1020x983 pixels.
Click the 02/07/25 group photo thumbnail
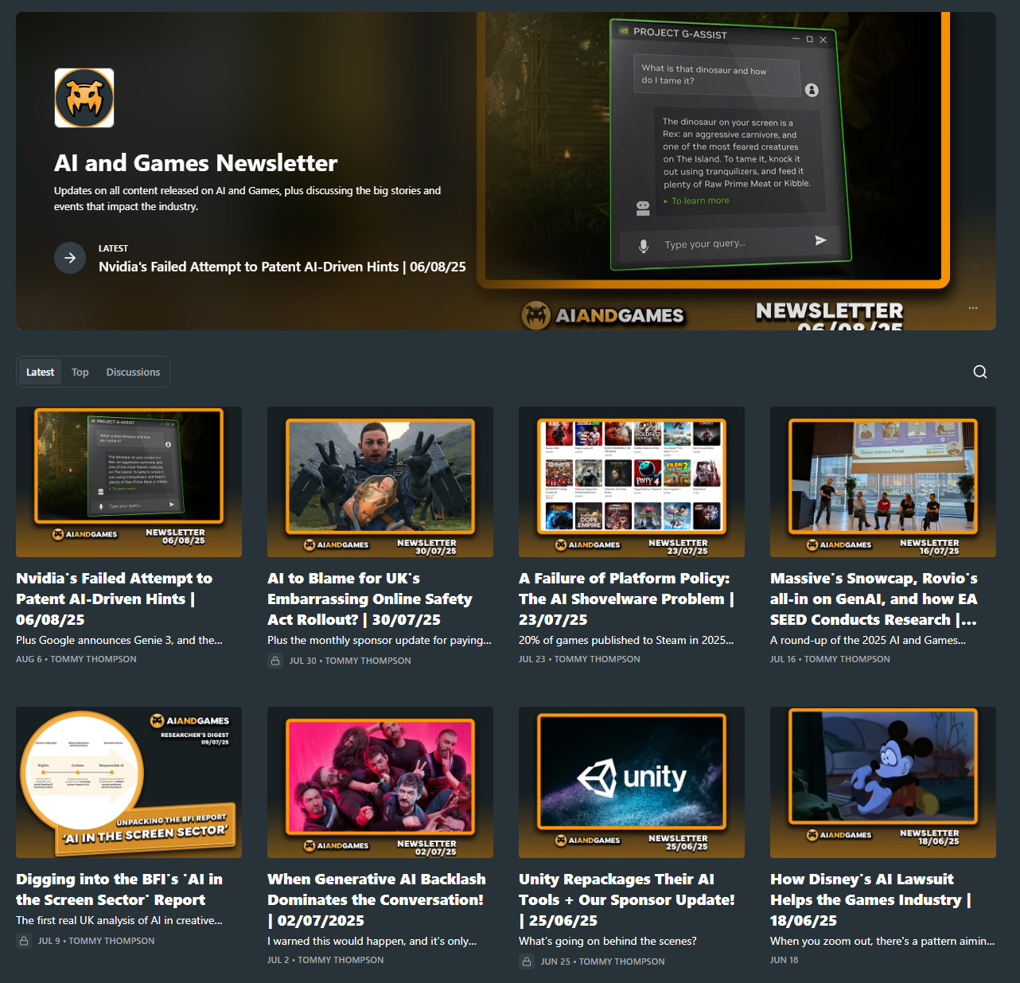coord(380,782)
